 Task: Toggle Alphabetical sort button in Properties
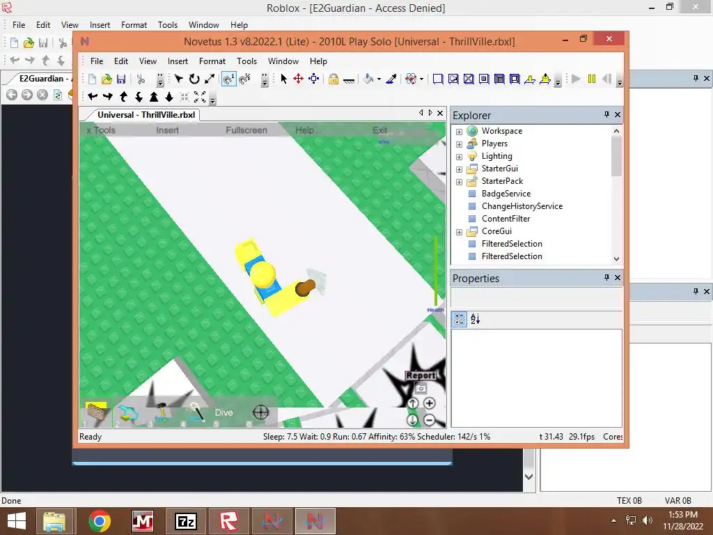point(475,319)
